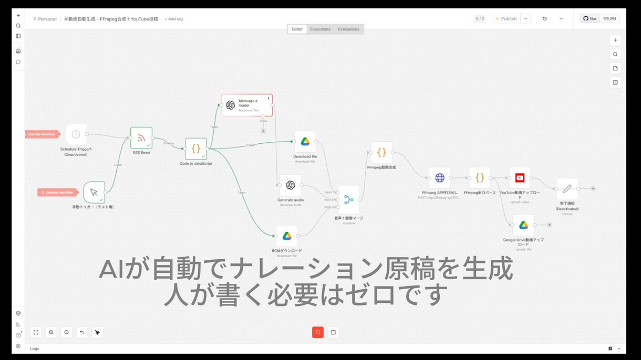641x360 pixels.
Task: Toggle the left sidebar panel icon
Action: point(18,36)
